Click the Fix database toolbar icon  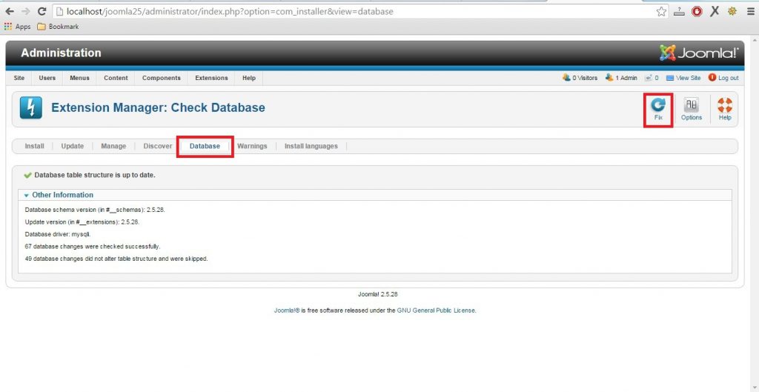tap(657, 108)
